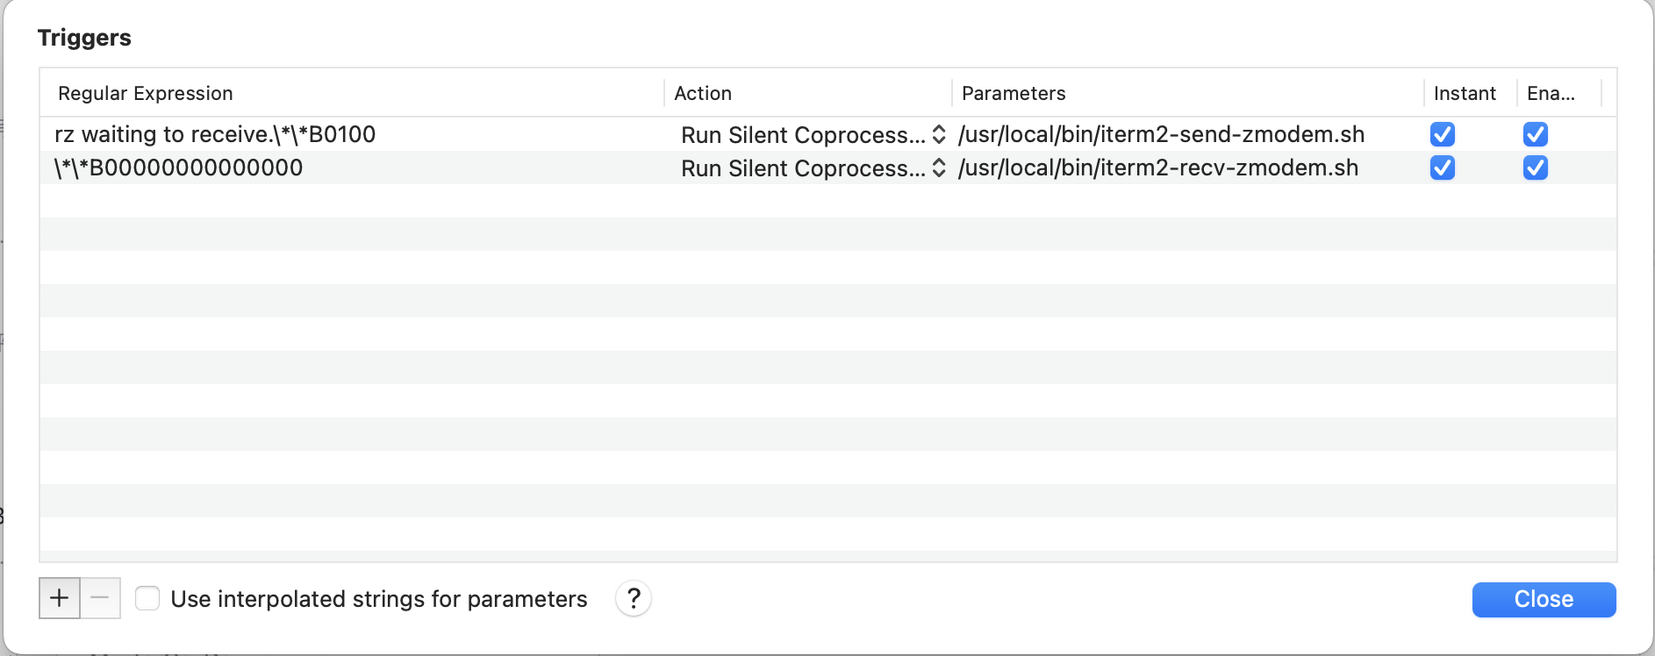The image size is (1655, 656).
Task: Sort by Regular Expression column header
Action: 146,93
